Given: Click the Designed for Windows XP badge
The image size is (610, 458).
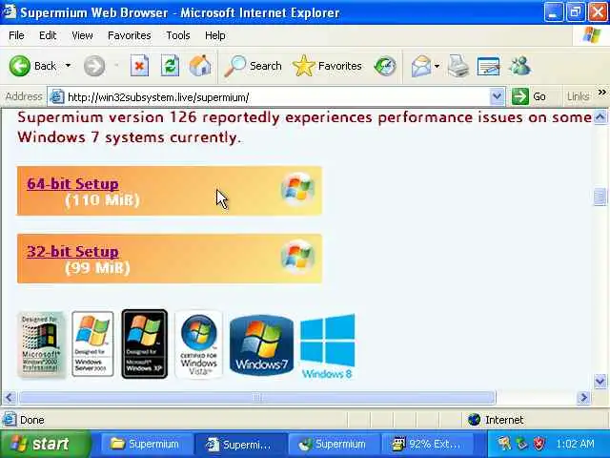Looking at the screenshot, I should click(x=144, y=343).
